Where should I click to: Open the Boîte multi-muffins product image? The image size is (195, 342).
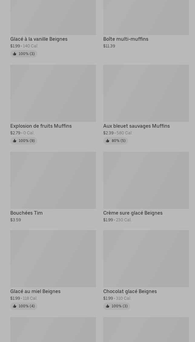(146, 17)
